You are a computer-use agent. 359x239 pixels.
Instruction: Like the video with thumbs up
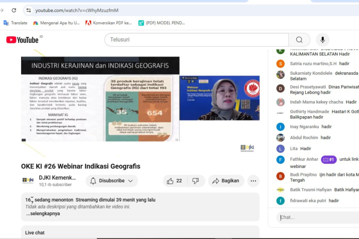tap(174, 181)
